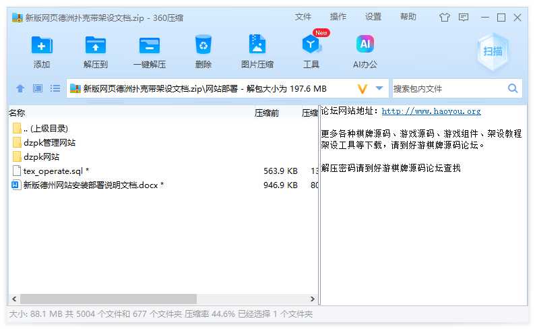Open the 工具 (Tools) icon
Viewport: 535px width, 329px height.
[311, 44]
